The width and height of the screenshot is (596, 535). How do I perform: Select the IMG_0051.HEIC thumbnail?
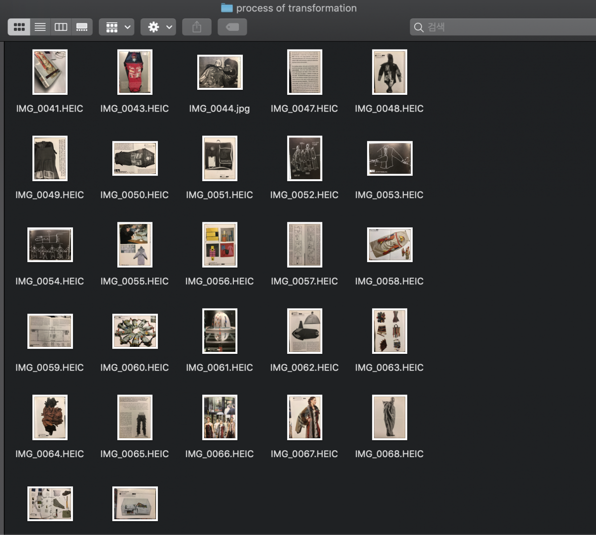pos(220,158)
